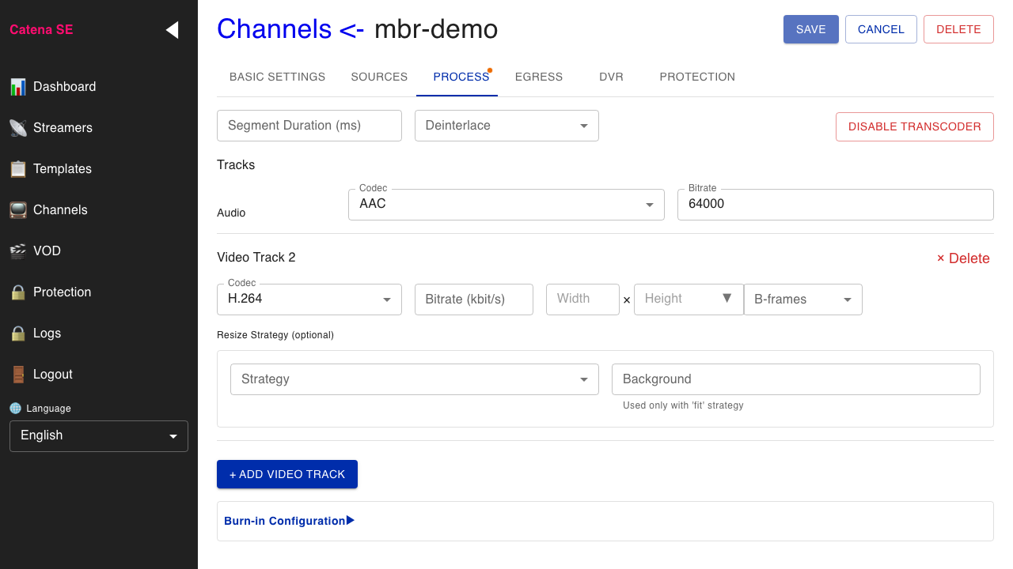Open Templates from the sidebar
This screenshot has height=569, width=1013.
coord(17,168)
